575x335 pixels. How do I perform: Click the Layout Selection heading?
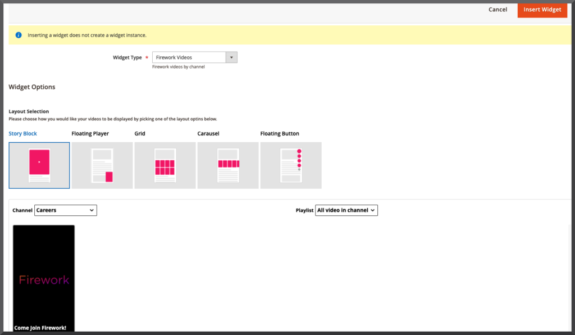(29, 111)
